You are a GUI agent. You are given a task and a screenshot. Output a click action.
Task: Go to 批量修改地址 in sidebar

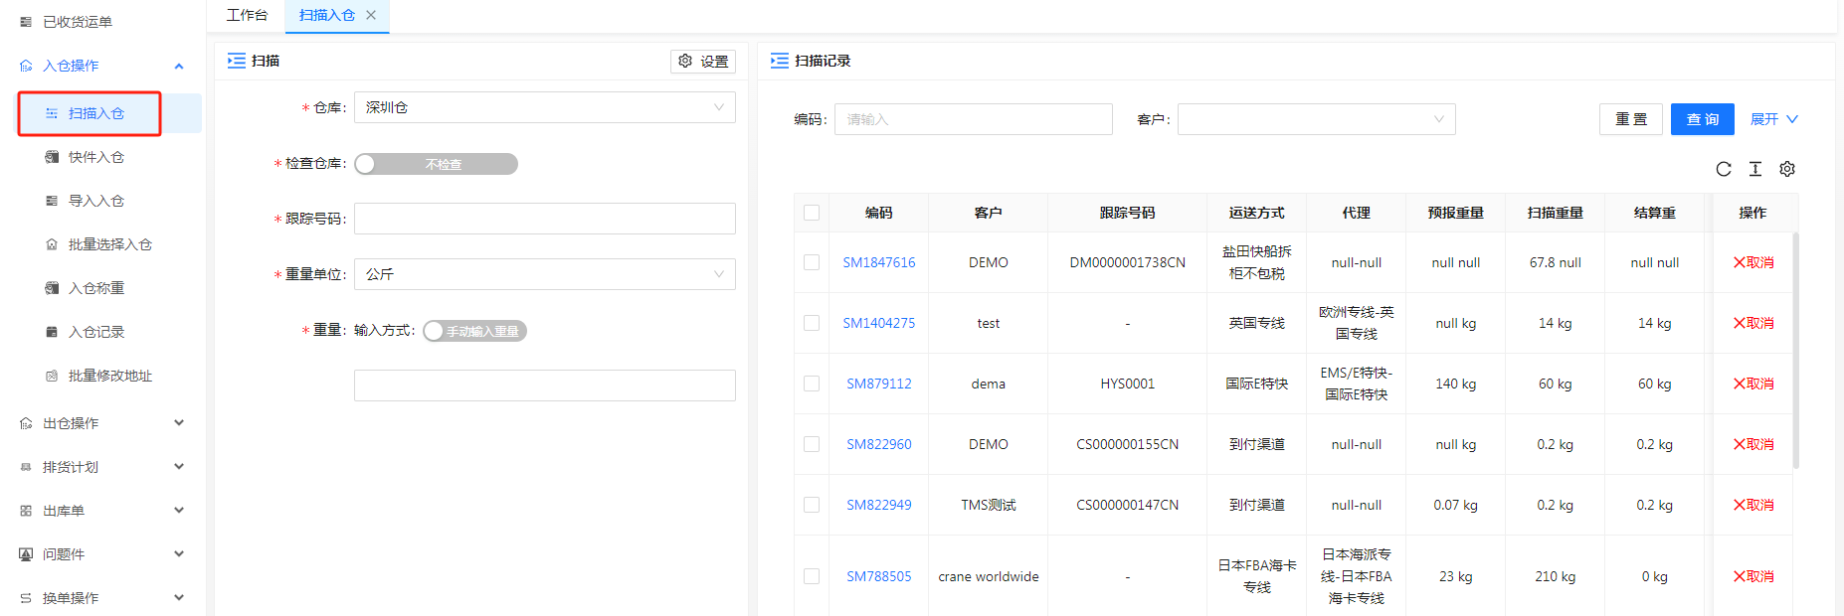coord(109,376)
